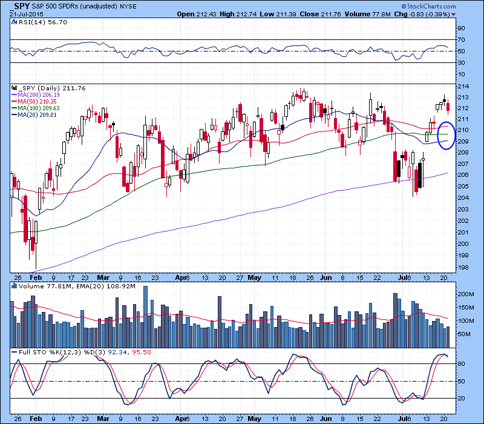This screenshot has width=484, height=424.
Task: Click the '_SPY (Daily) 211.76' legend label
Action: tap(52, 88)
